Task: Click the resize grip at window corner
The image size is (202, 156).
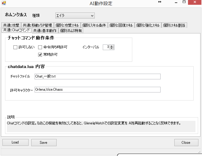Action: (x=199, y=152)
